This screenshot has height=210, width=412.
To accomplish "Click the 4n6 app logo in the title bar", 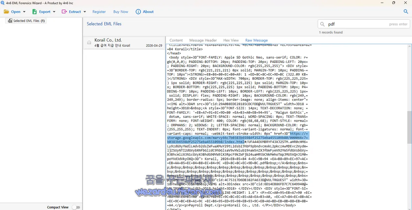I will (x=2, y=2).
